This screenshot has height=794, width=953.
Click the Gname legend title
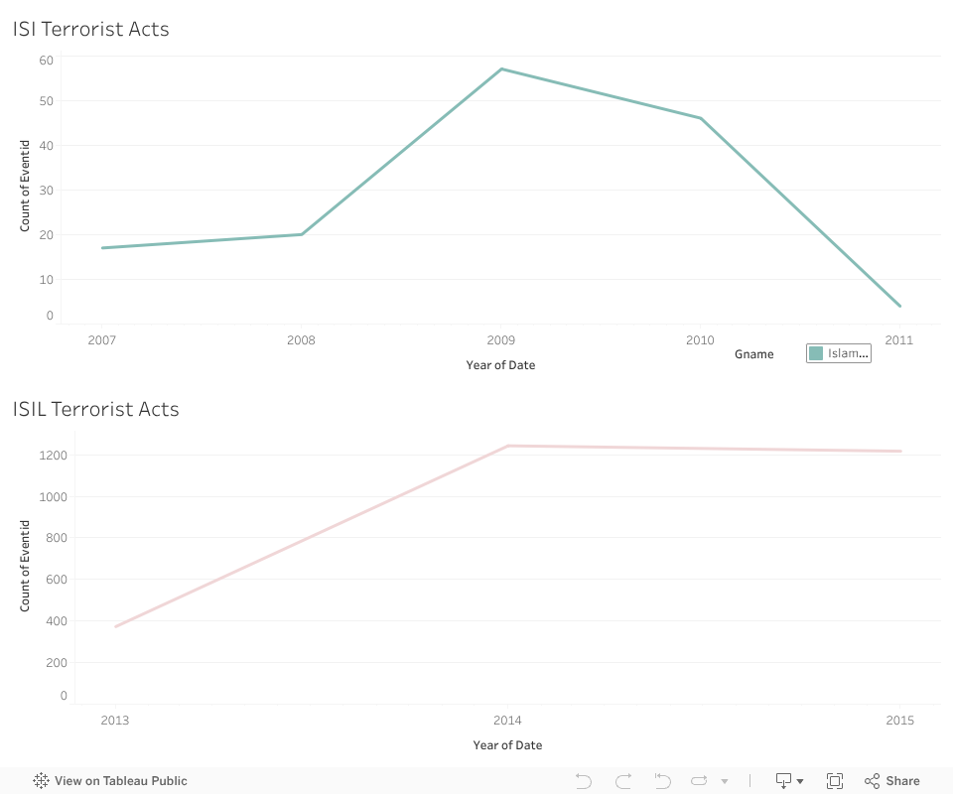click(754, 354)
